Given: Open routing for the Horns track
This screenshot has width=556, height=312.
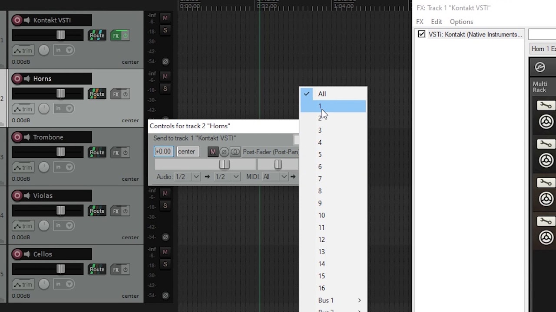Looking at the screenshot, I should coord(97,94).
